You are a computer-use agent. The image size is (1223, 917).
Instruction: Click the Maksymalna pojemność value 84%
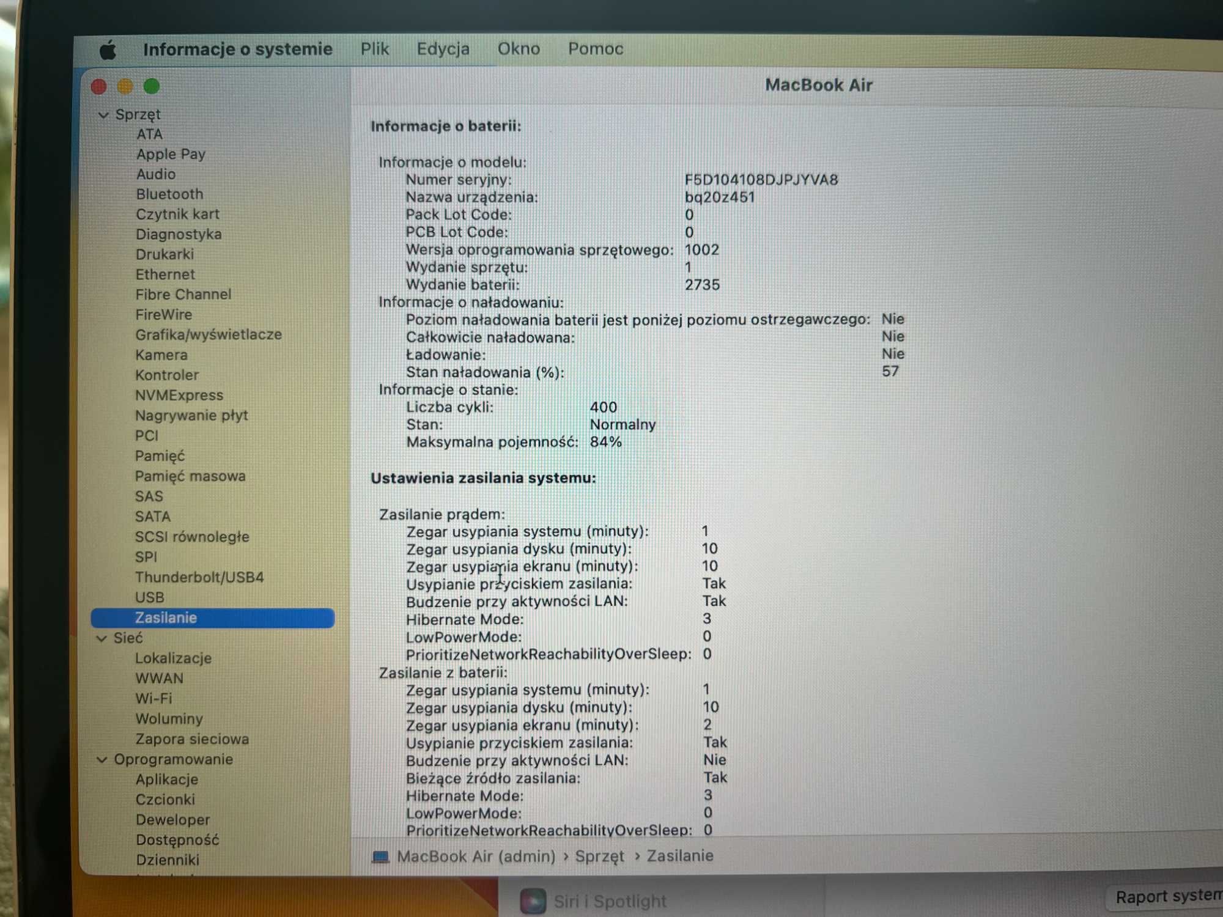(x=605, y=442)
